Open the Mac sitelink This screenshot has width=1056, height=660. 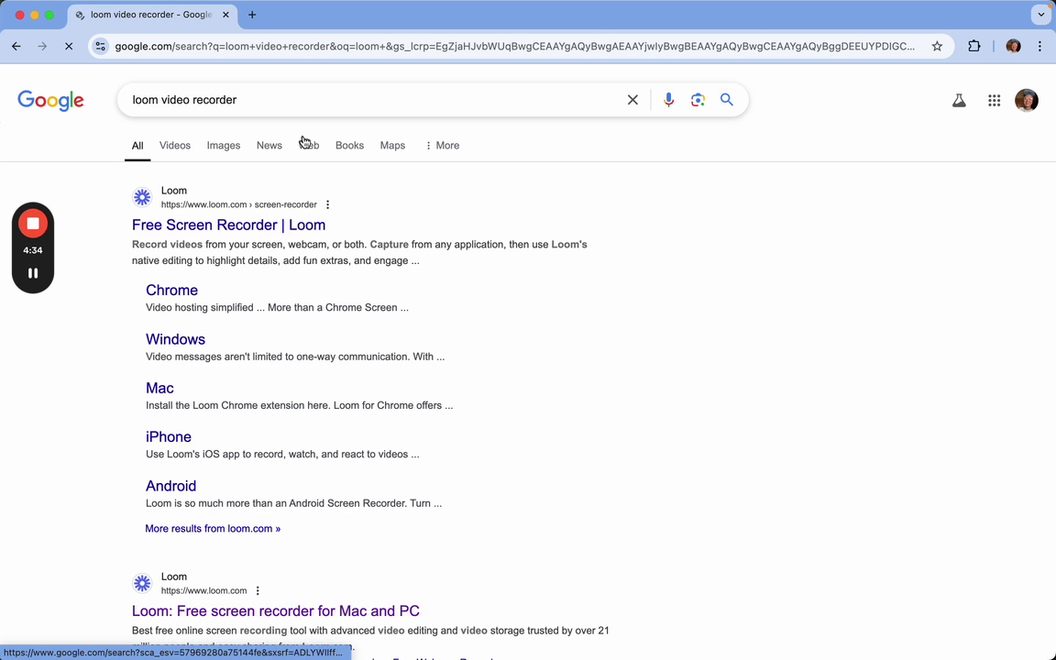159,388
